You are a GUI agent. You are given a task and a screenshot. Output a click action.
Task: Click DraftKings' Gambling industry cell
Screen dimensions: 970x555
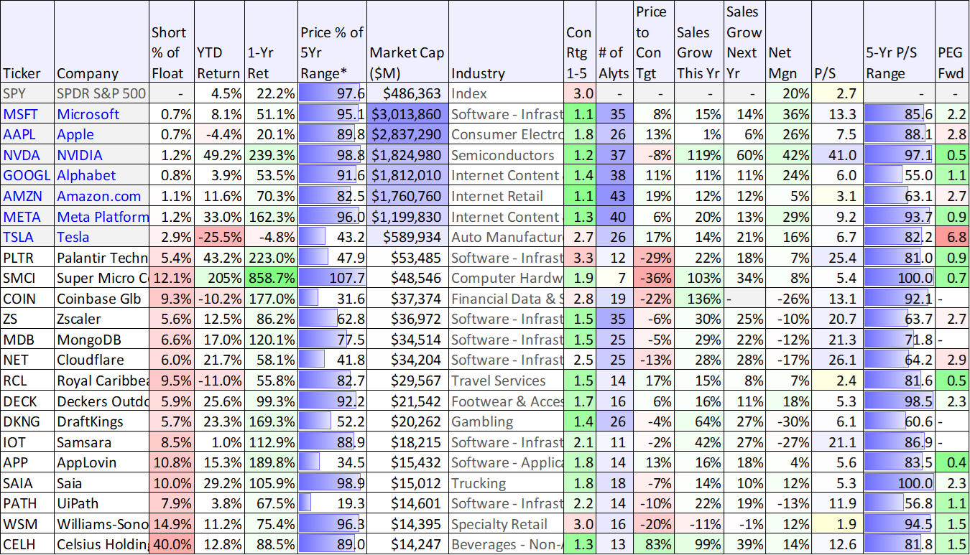[507, 421]
